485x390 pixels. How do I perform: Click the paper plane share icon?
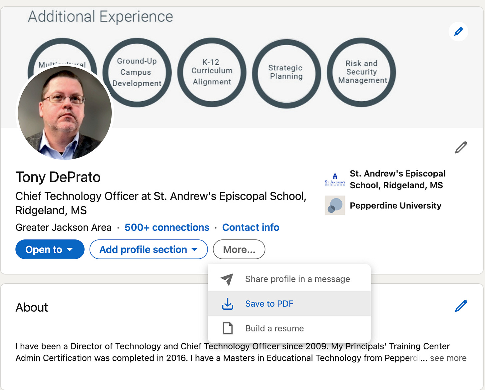click(227, 279)
